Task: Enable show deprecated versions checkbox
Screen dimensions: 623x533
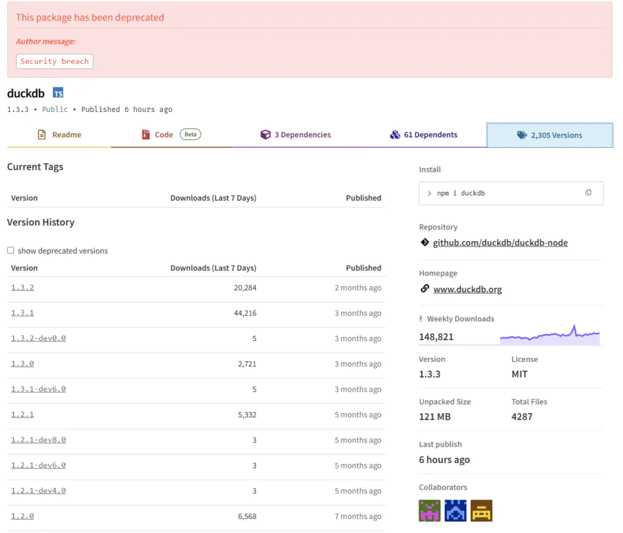Action: point(10,250)
